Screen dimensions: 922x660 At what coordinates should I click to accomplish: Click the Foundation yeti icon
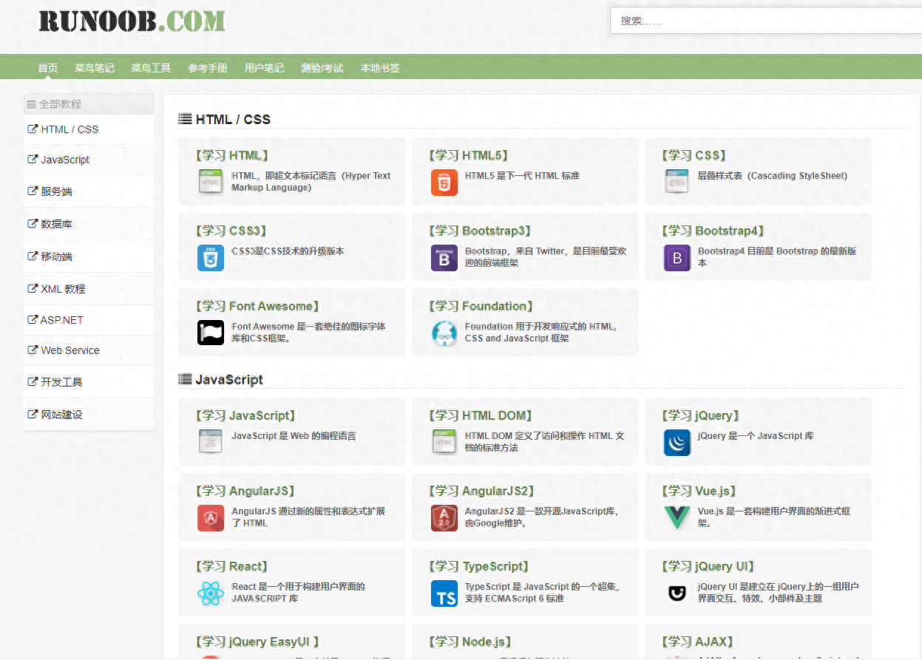click(x=444, y=333)
